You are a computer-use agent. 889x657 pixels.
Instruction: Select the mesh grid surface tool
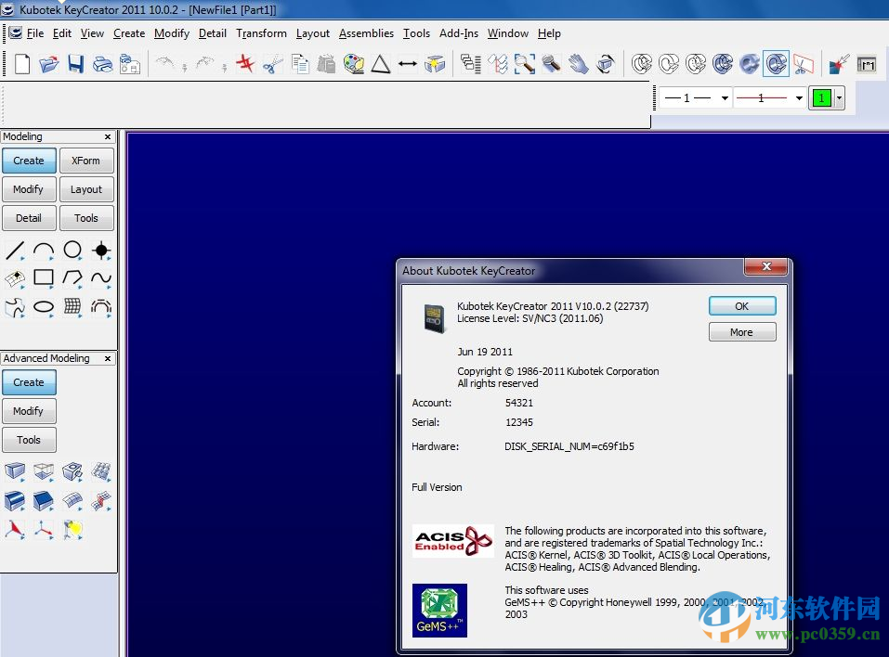tap(72, 307)
